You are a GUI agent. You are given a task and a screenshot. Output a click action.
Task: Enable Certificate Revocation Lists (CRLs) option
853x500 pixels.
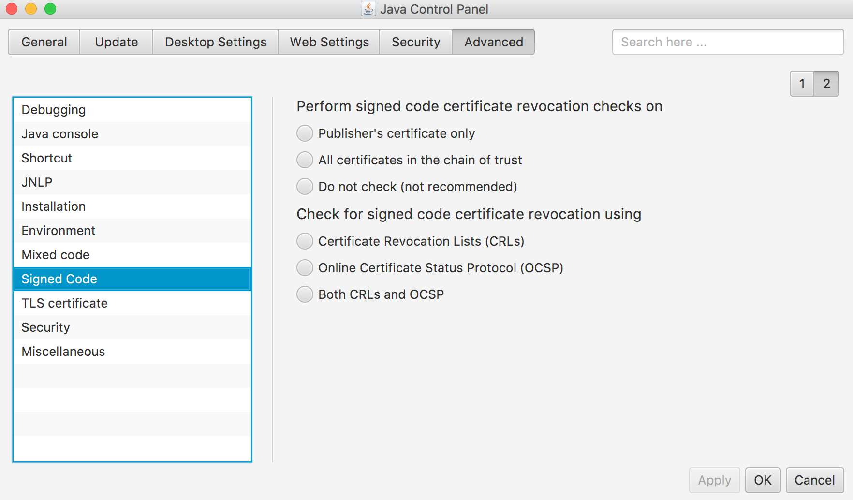(305, 241)
